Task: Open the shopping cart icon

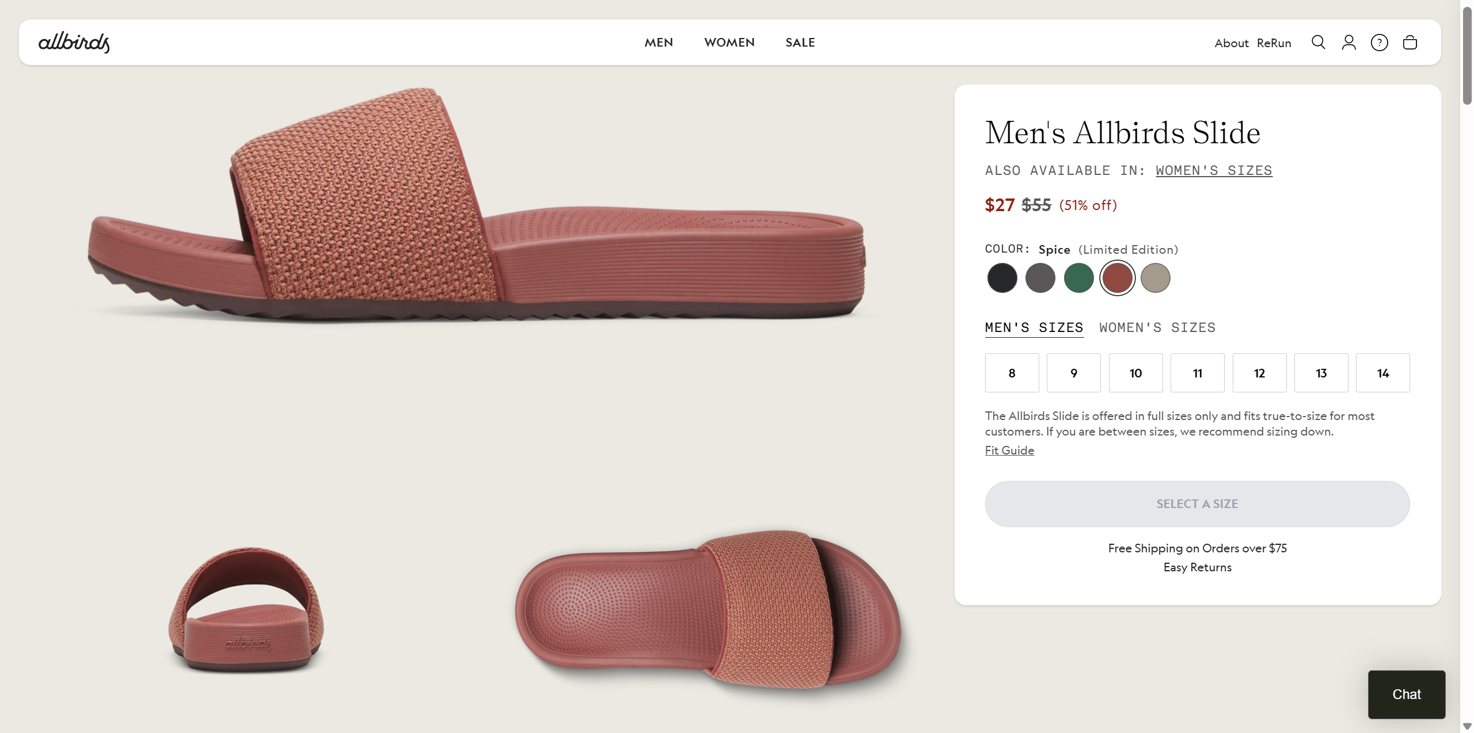Action: click(x=1410, y=43)
